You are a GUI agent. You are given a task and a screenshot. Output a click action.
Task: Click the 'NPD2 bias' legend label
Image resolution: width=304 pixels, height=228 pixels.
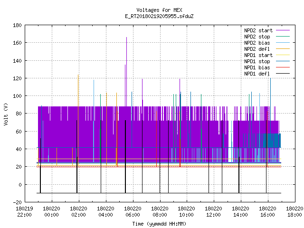click(x=257, y=43)
